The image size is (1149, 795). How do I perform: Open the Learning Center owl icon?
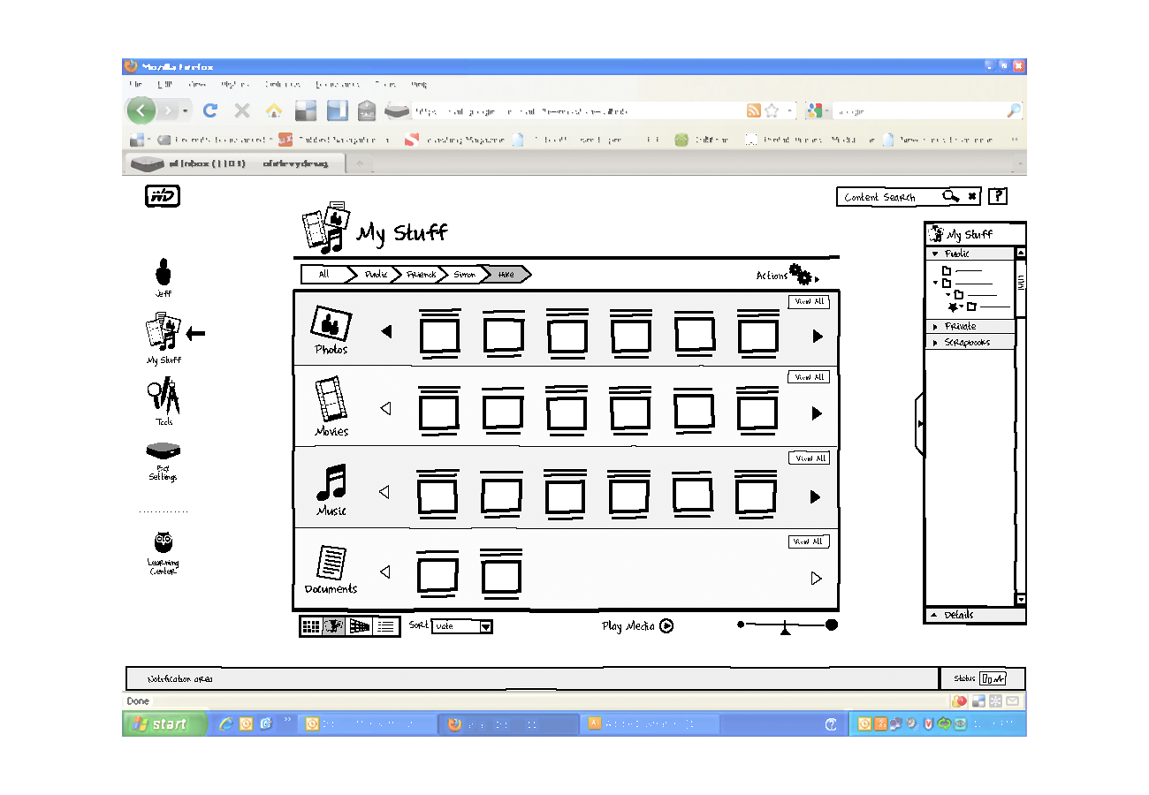tap(163, 542)
